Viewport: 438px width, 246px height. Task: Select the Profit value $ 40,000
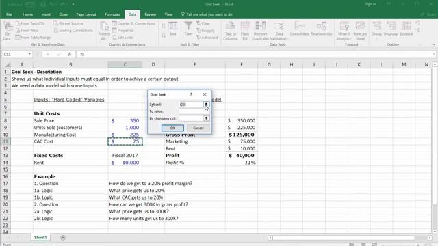click(242, 155)
